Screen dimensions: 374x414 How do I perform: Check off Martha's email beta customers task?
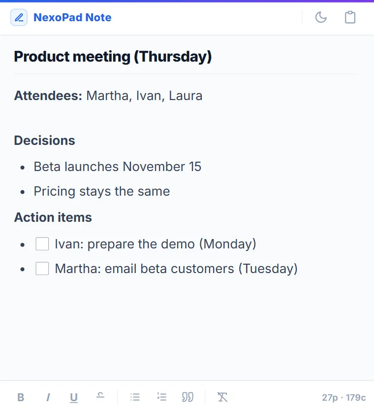42,269
